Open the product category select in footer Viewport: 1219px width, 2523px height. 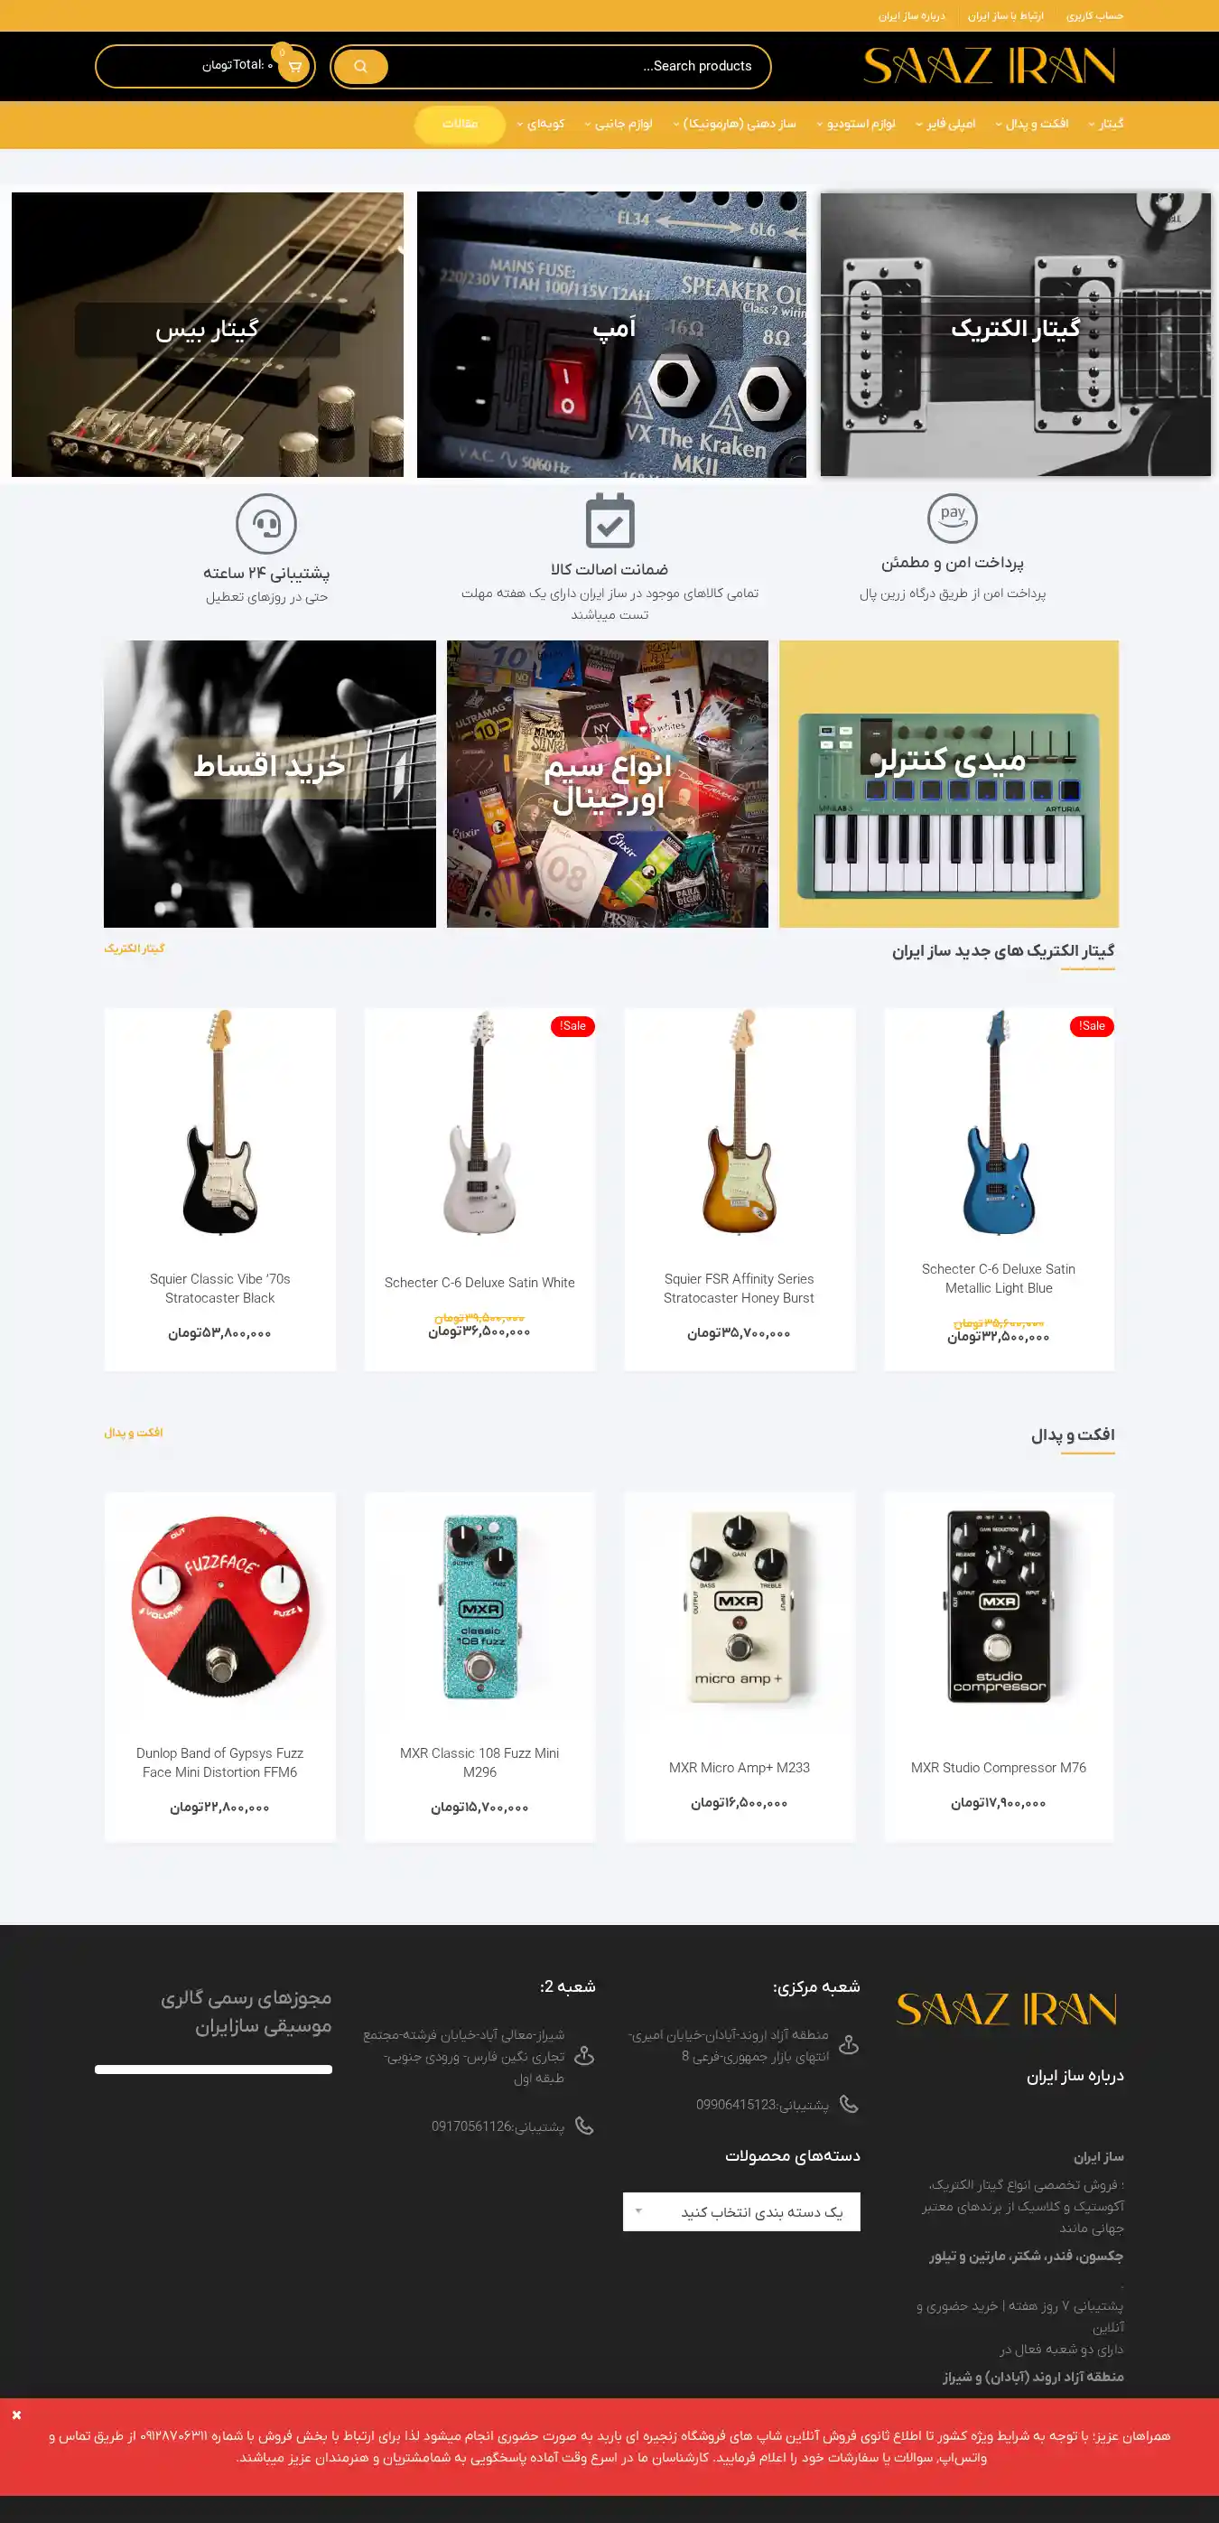pyautogui.click(x=741, y=2211)
